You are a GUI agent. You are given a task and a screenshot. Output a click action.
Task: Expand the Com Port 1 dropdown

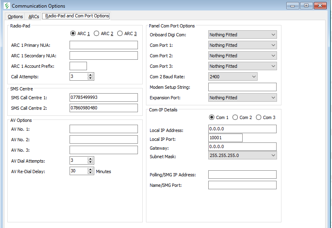242,45
